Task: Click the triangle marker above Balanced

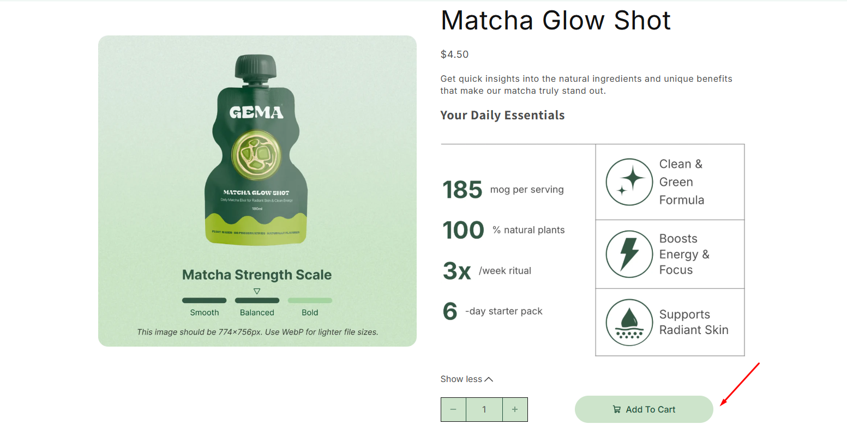Action: click(257, 291)
